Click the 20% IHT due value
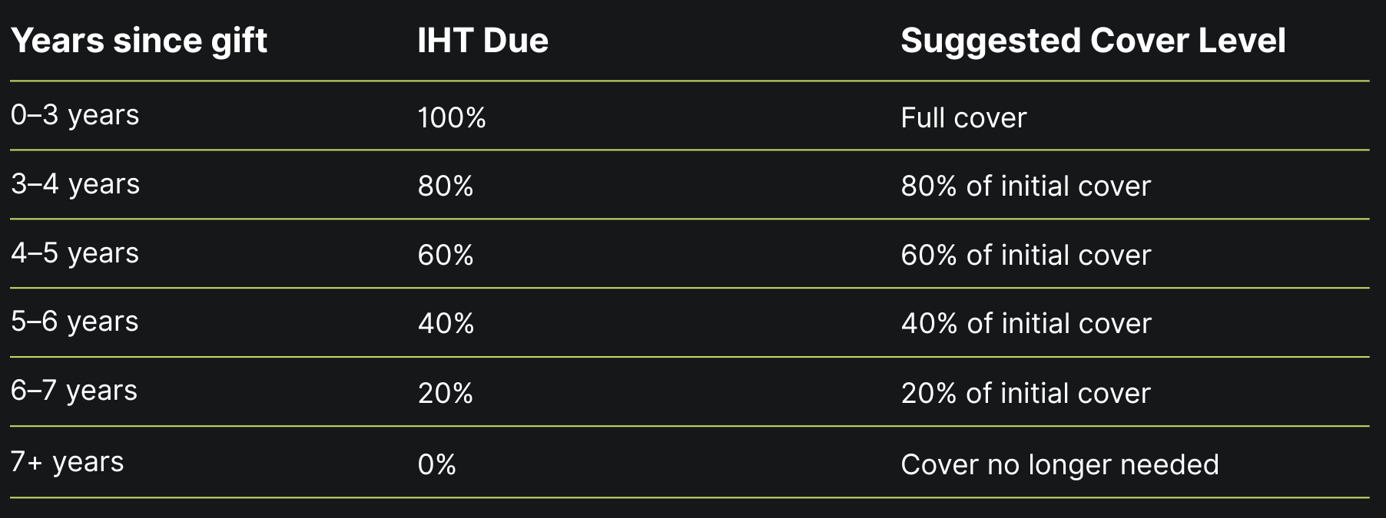This screenshot has height=518, width=1386. 446,394
